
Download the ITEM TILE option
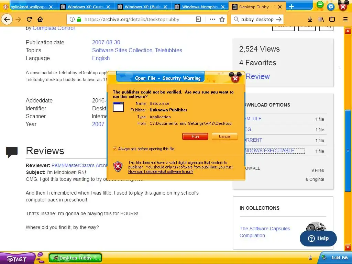(x=253, y=119)
